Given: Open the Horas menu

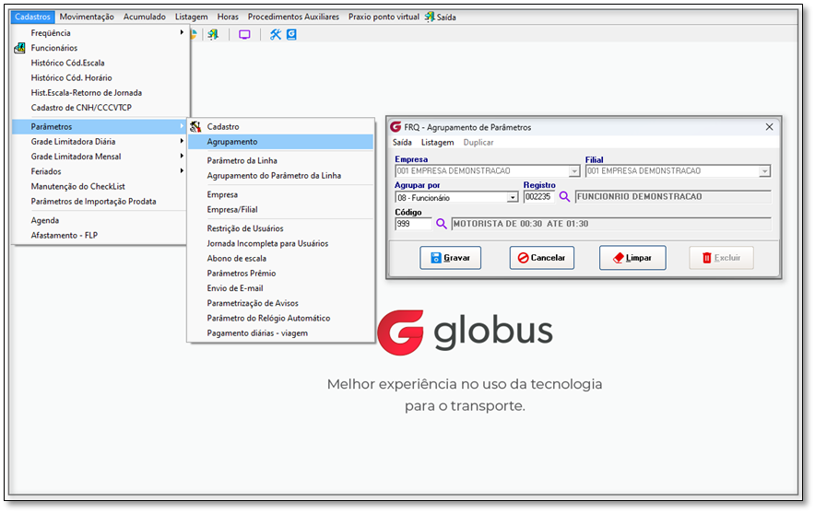Looking at the screenshot, I should click(228, 17).
